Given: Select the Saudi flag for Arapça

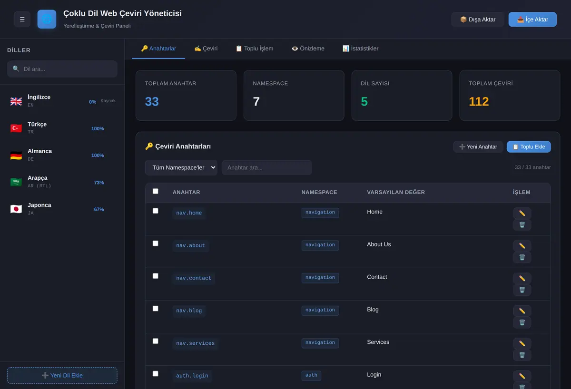Looking at the screenshot, I should pyautogui.click(x=16, y=182).
